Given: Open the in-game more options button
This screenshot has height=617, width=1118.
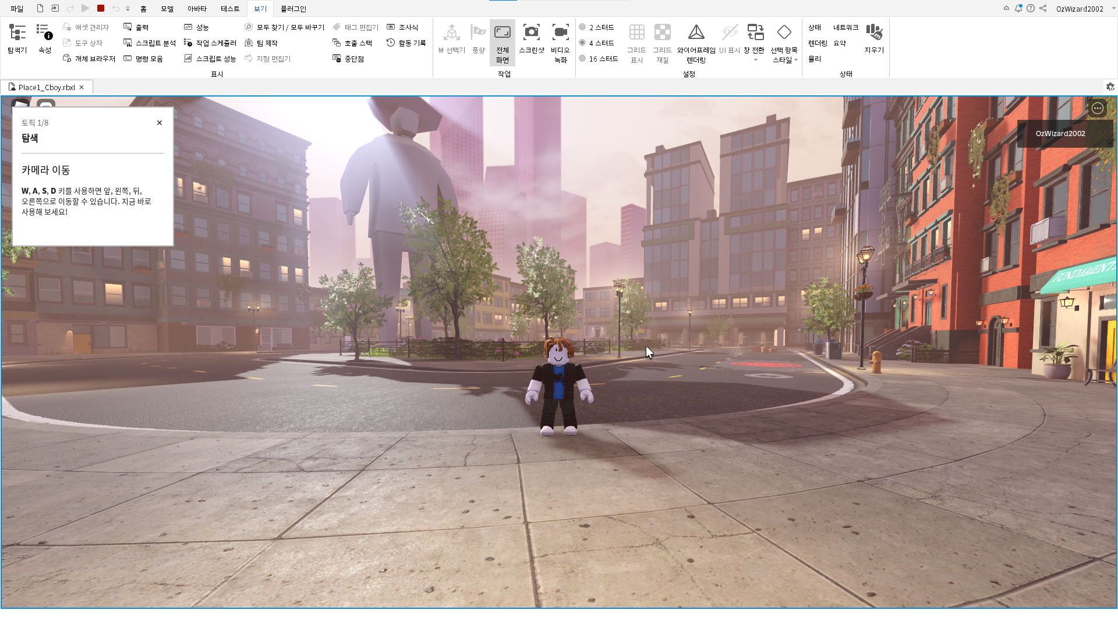Looking at the screenshot, I should 1098,108.
